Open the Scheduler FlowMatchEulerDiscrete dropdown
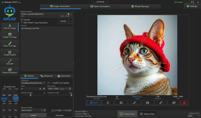 click(33, 83)
